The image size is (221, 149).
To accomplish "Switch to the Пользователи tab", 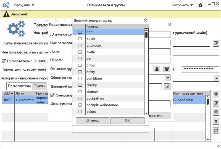I will pyautogui.click(x=19, y=86).
